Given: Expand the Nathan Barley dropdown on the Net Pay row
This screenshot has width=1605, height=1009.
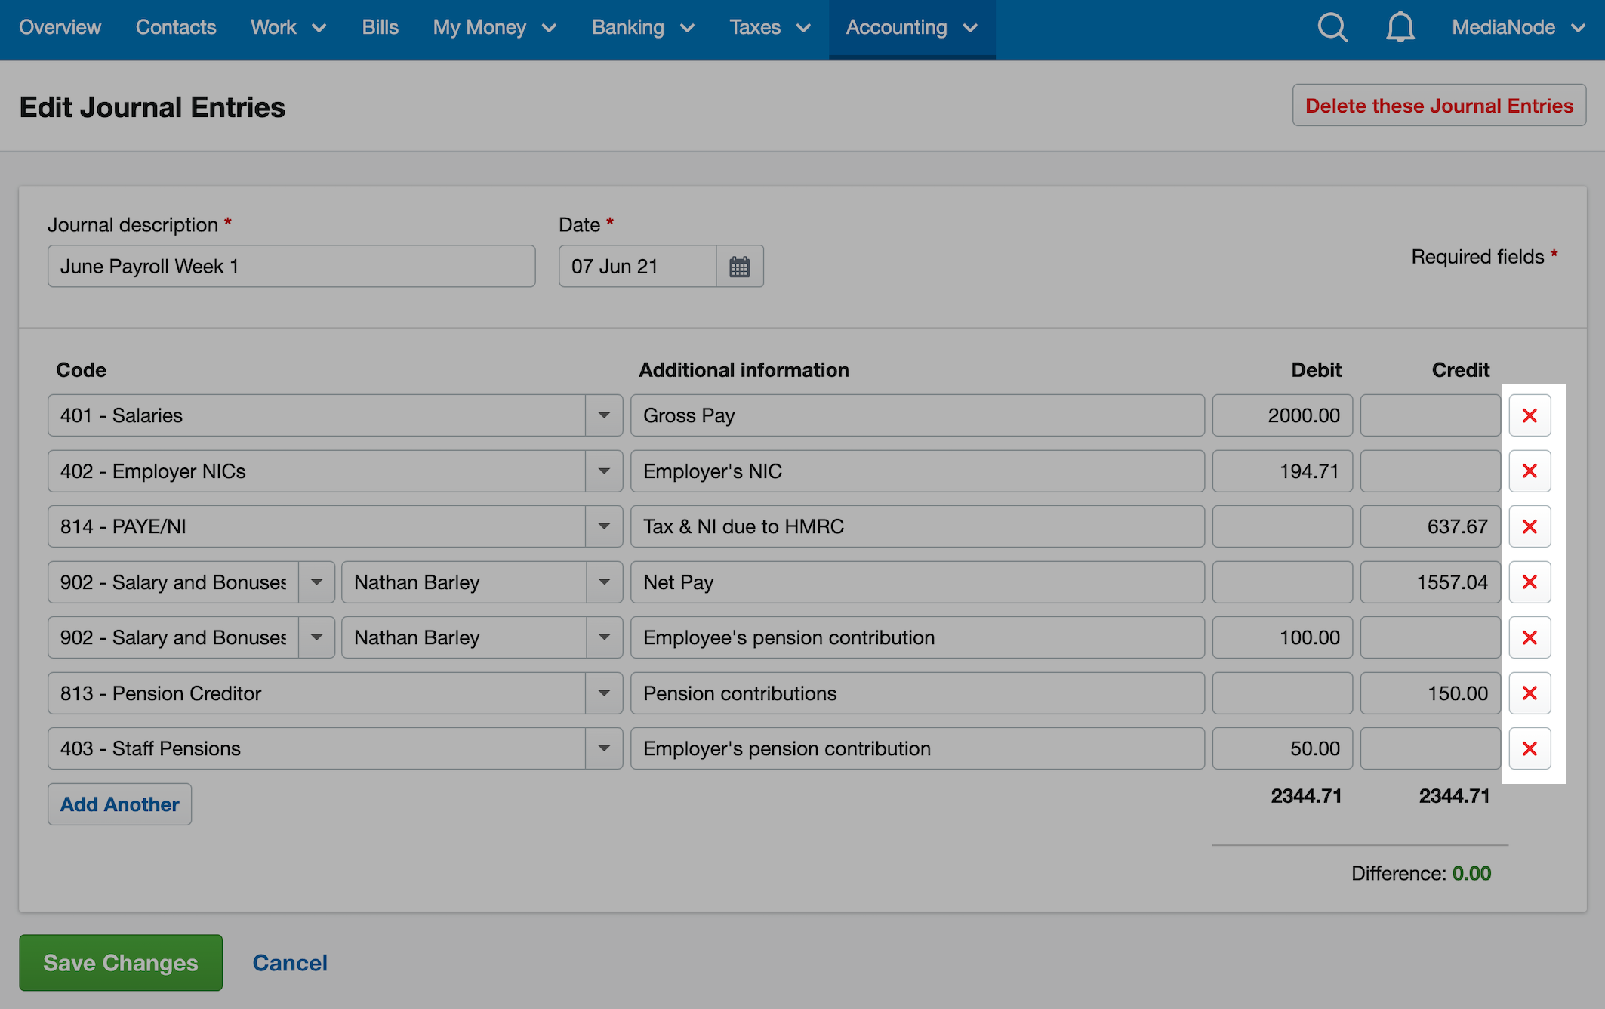Looking at the screenshot, I should [x=604, y=582].
